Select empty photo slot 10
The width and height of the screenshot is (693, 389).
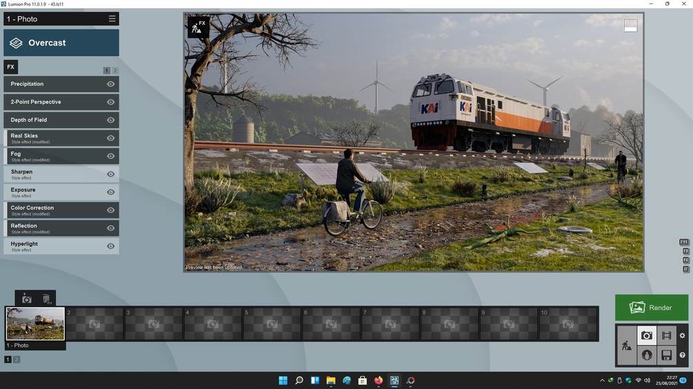tap(568, 324)
